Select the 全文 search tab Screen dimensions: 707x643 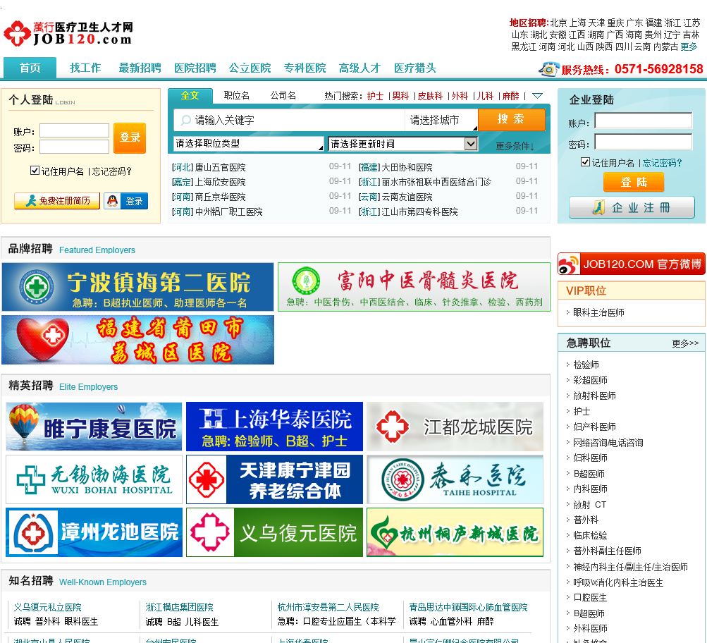click(x=190, y=96)
